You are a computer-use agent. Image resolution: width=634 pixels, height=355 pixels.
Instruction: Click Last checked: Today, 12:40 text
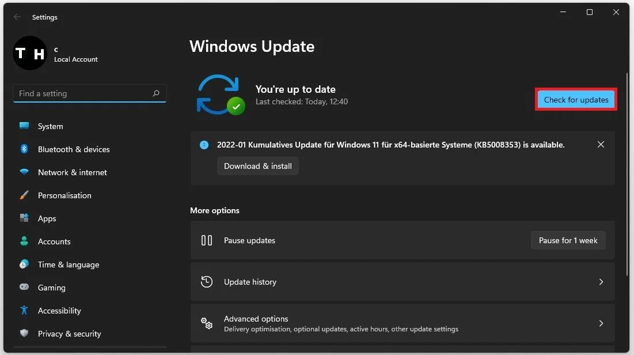click(302, 101)
